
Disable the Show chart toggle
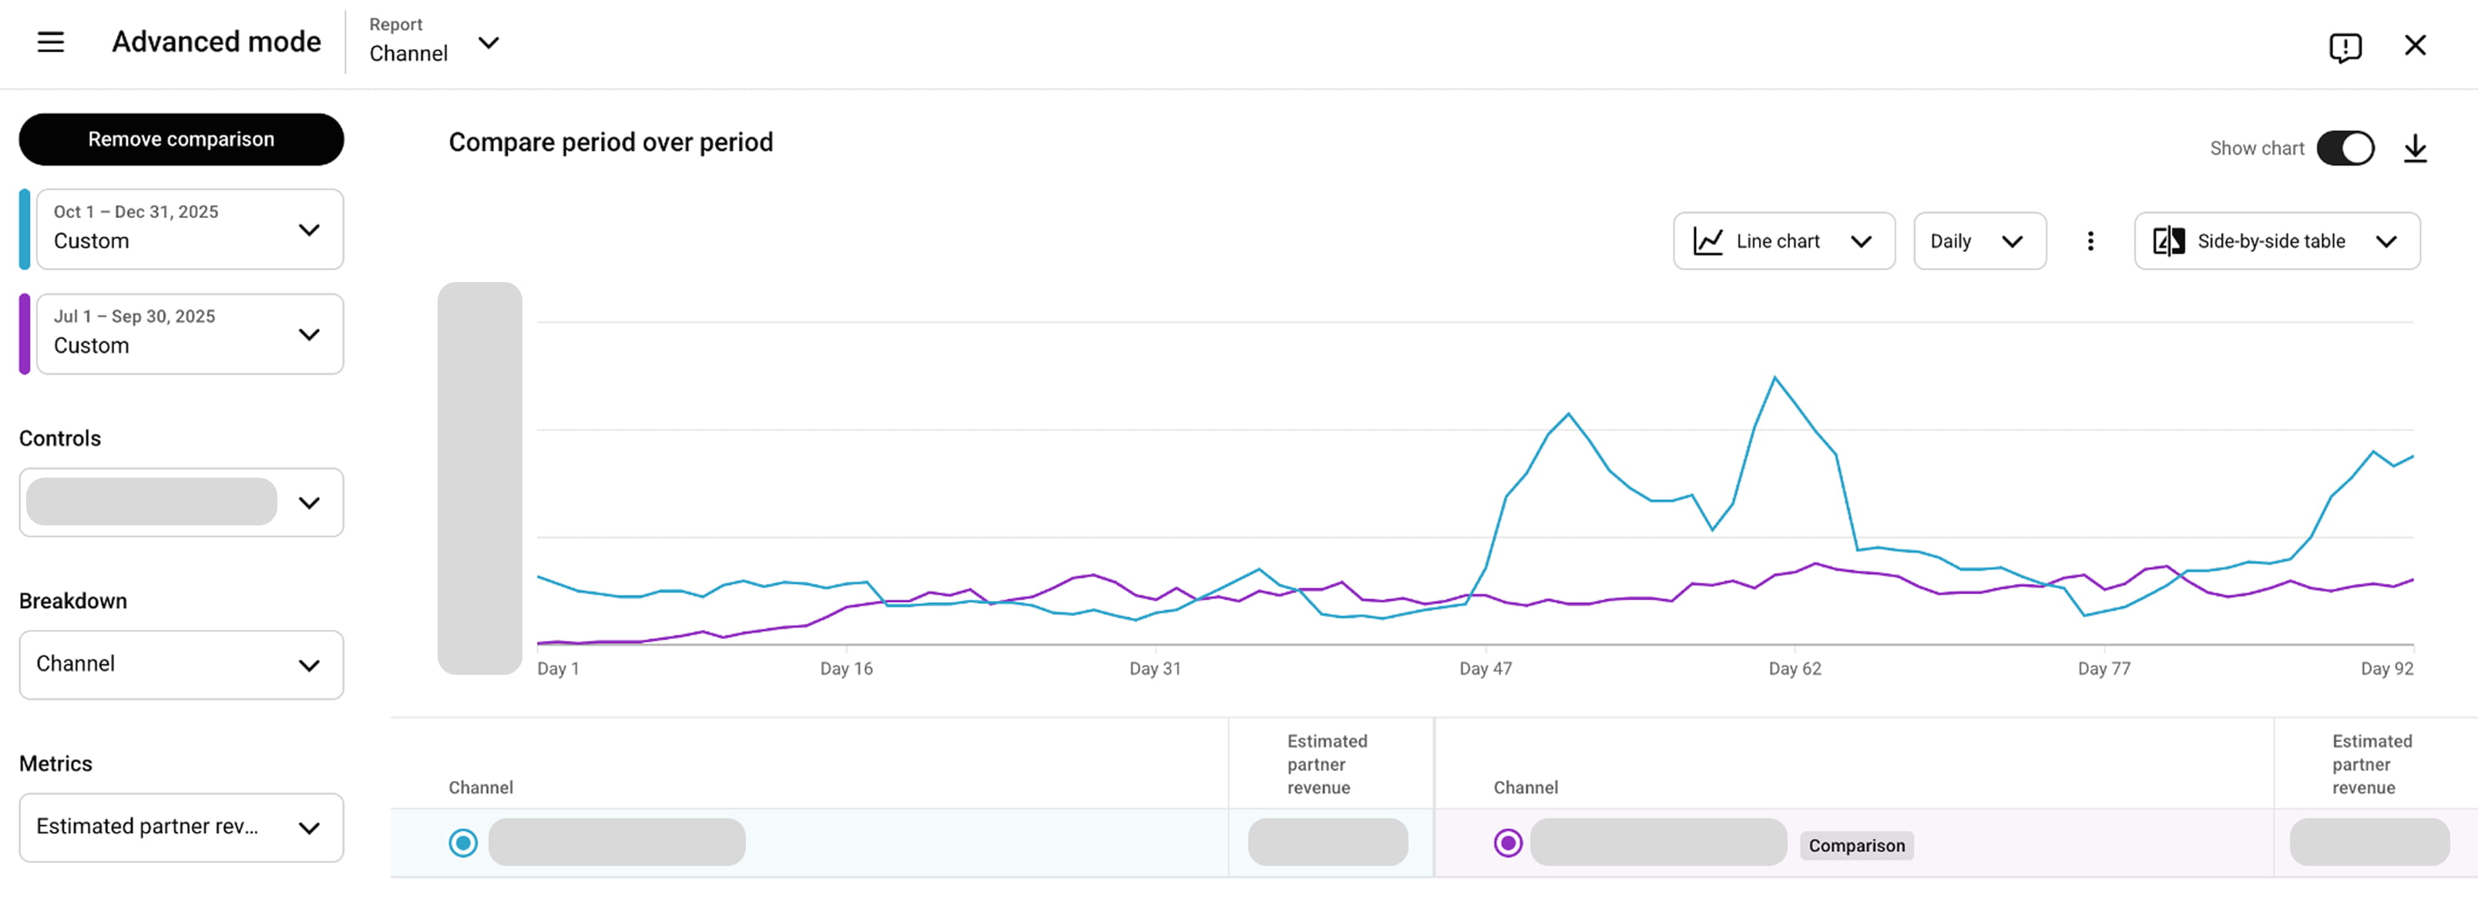coord(2344,148)
